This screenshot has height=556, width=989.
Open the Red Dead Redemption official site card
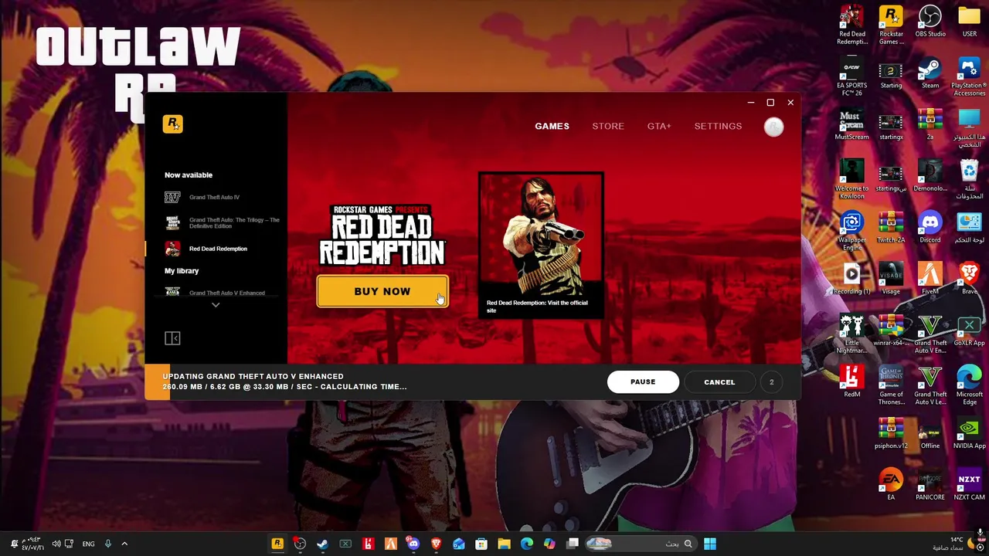541,245
